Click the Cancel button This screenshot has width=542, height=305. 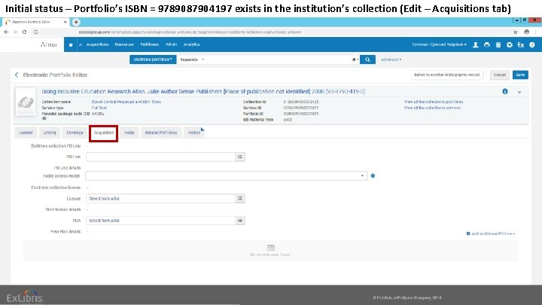click(500, 75)
